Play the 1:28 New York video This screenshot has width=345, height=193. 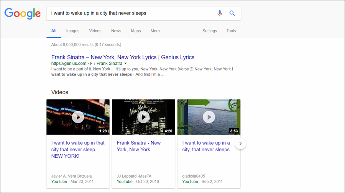(x=78, y=117)
